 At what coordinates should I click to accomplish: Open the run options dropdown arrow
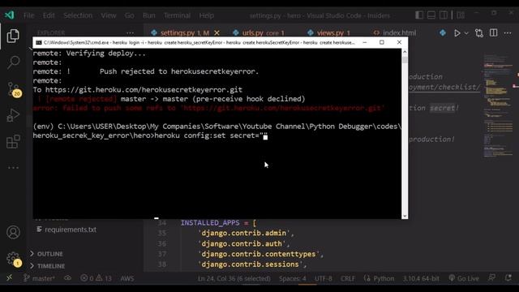pos(466,32)
